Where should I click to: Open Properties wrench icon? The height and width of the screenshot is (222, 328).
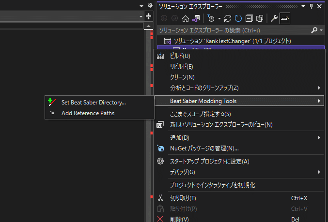point(274,18)
